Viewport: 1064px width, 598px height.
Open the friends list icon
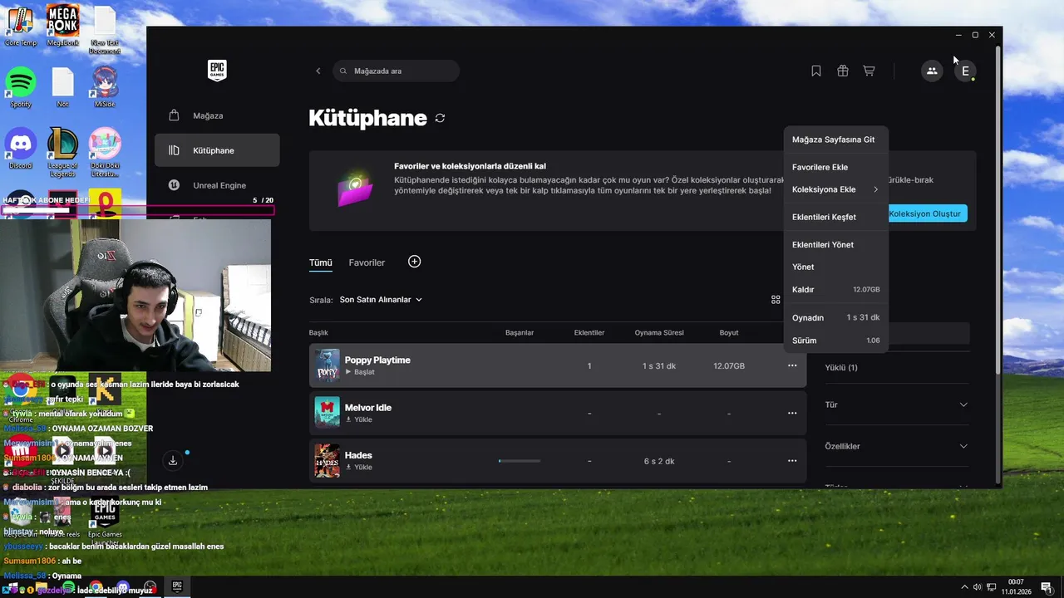pos(932,71)
